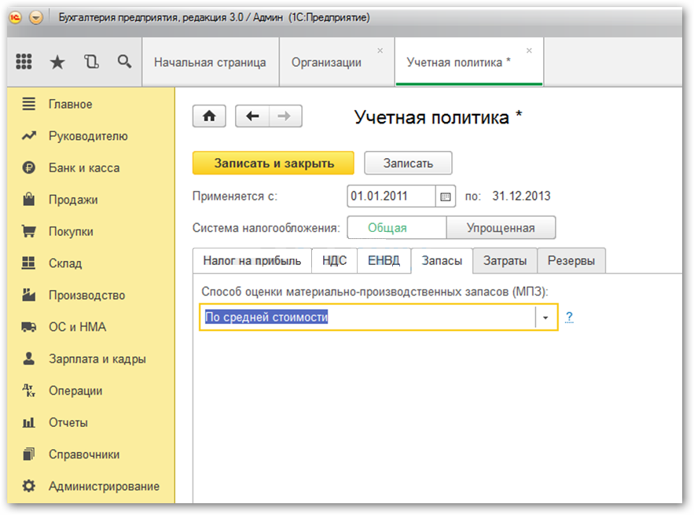Viewport: 694px width, 515px height.
Task: Click Записать и закрыть button
Action: tap(274, 163)
